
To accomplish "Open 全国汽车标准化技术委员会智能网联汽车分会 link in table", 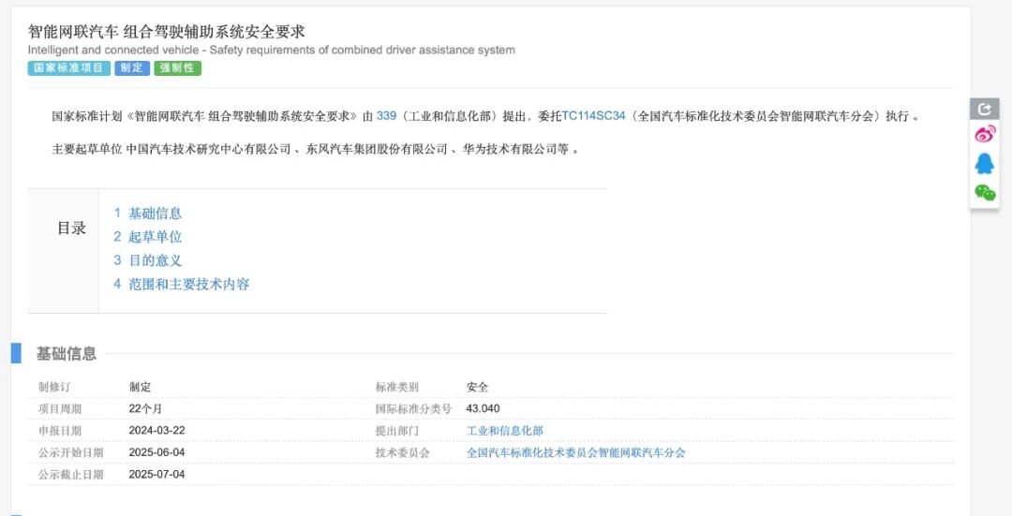I will coord(575,453).
